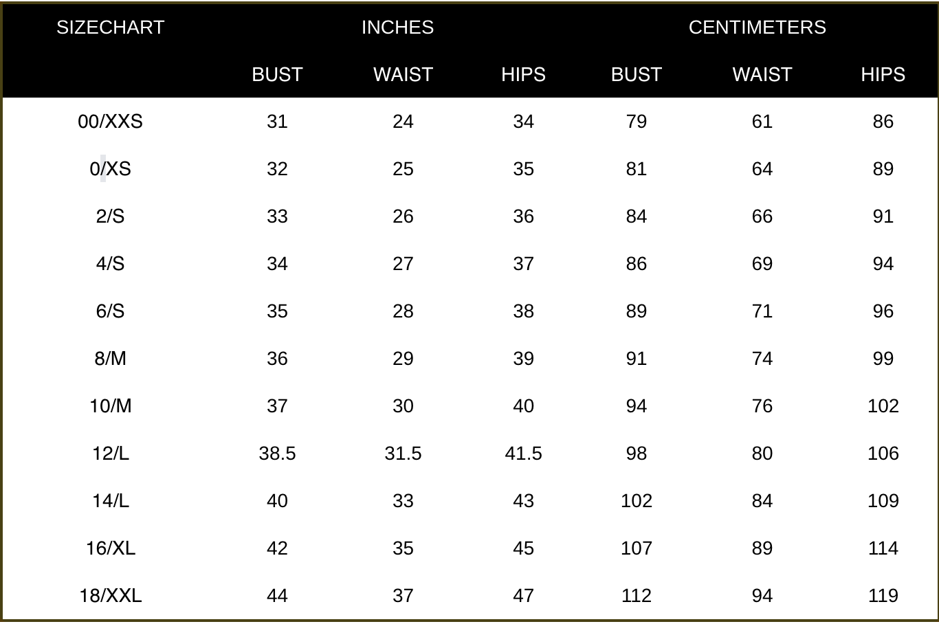Click the 38.5 bust inches value

tap(277, 454)
